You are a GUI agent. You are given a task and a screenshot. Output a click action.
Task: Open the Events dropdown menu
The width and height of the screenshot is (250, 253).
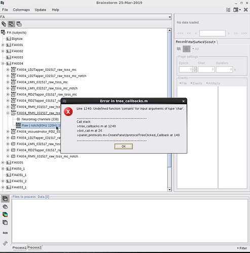pyautogui.click(x=196, y=83)
